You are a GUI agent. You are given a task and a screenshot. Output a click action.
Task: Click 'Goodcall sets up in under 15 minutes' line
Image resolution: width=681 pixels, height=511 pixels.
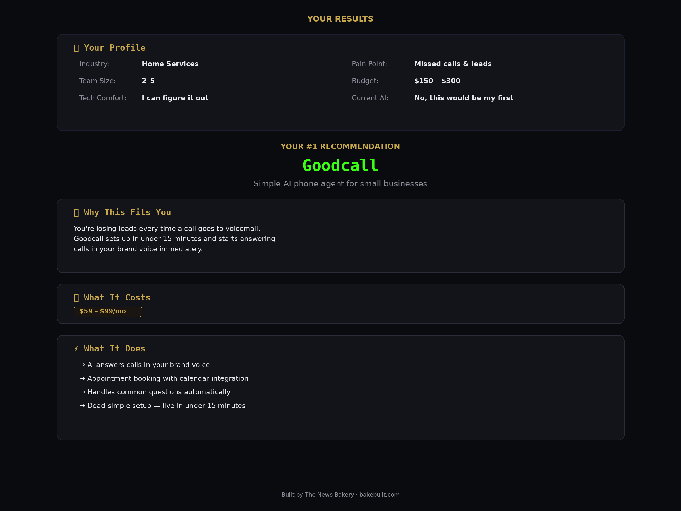click(174, 239)
